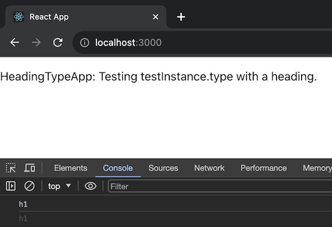Activate the inspect element picker tool
Screen dimensions: 332x227
coord(10,168)
